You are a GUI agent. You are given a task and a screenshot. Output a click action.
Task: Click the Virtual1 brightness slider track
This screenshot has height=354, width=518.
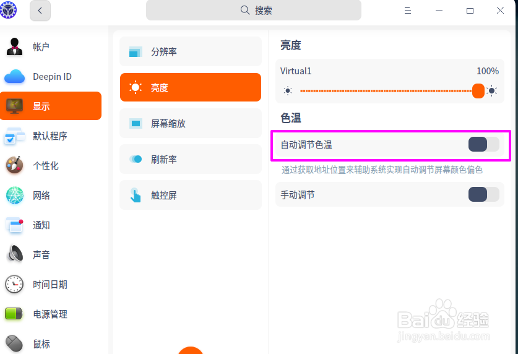click(x=386, y=91)
